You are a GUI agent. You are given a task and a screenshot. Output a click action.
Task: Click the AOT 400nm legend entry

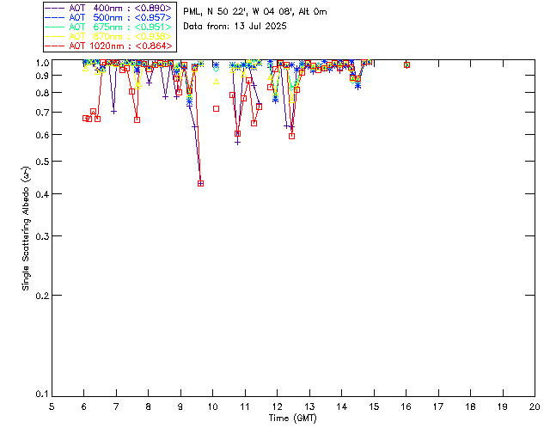coord(108,8)
